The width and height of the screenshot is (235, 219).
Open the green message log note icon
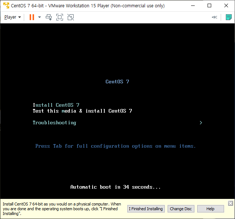coord(229,17)
